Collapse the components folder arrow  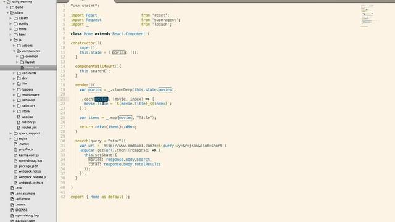point(14,51)
